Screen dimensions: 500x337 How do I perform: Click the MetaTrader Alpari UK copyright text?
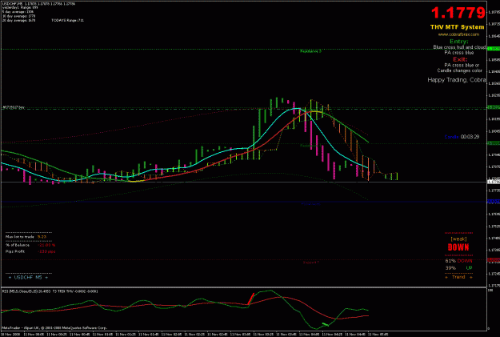click(54, 327)
